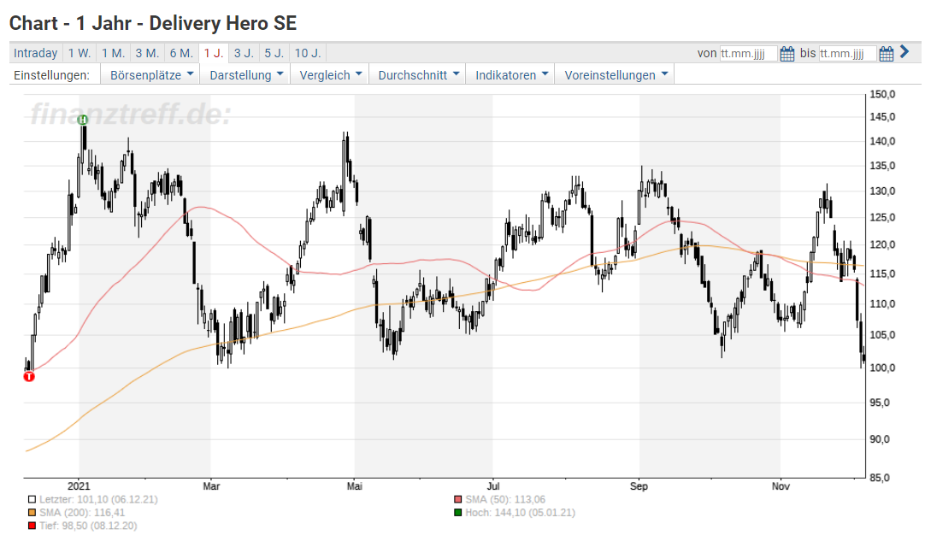Select the Intraday time range tab

[35, 53]
